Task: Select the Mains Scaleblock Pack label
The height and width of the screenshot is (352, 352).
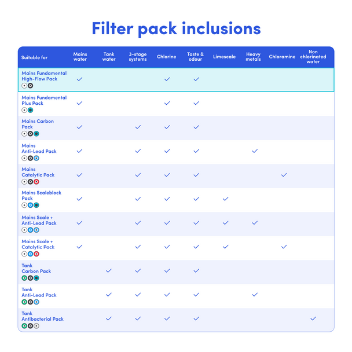Action: click(x=41, y=195)
